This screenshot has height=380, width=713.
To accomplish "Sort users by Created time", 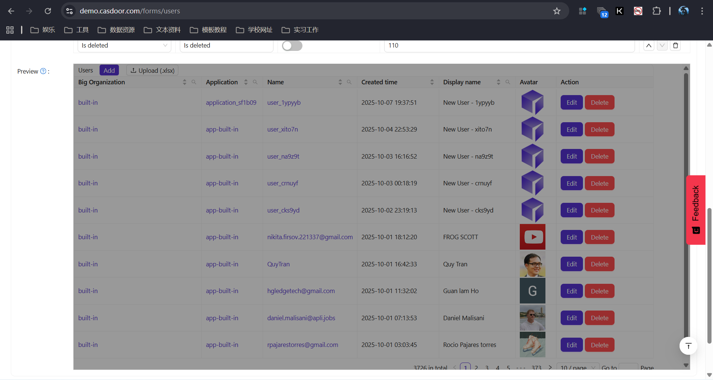I will pyautogui.click(x=431, y=82).
